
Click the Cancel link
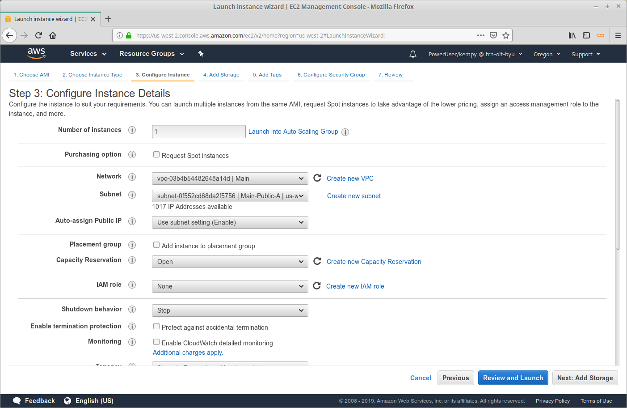(421, 378)
